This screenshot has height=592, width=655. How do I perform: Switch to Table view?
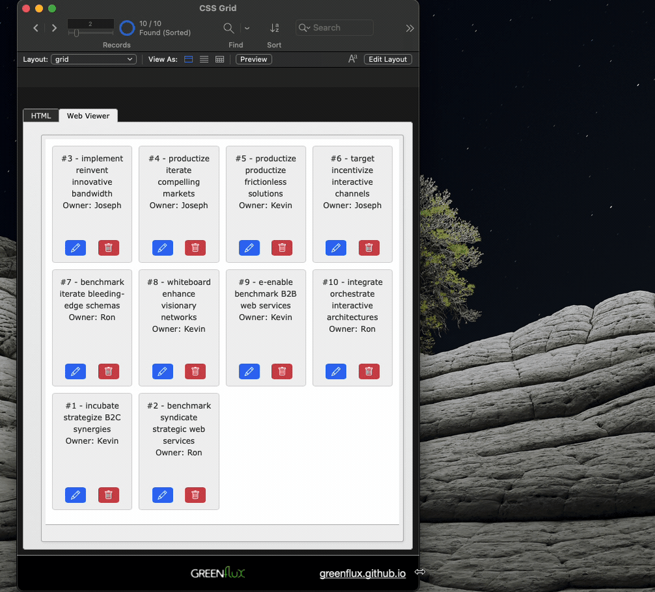pyautogui.click(x=220, y=59)
